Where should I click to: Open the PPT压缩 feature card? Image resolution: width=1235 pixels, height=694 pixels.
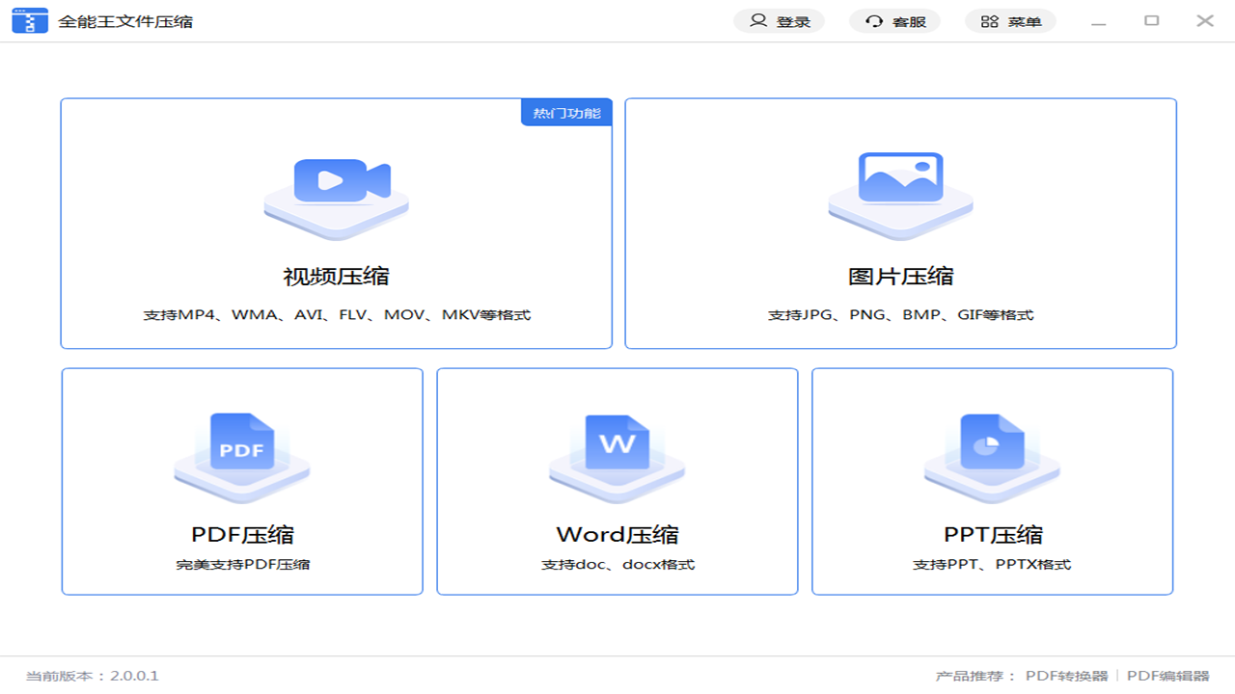(x=992, y=480)
